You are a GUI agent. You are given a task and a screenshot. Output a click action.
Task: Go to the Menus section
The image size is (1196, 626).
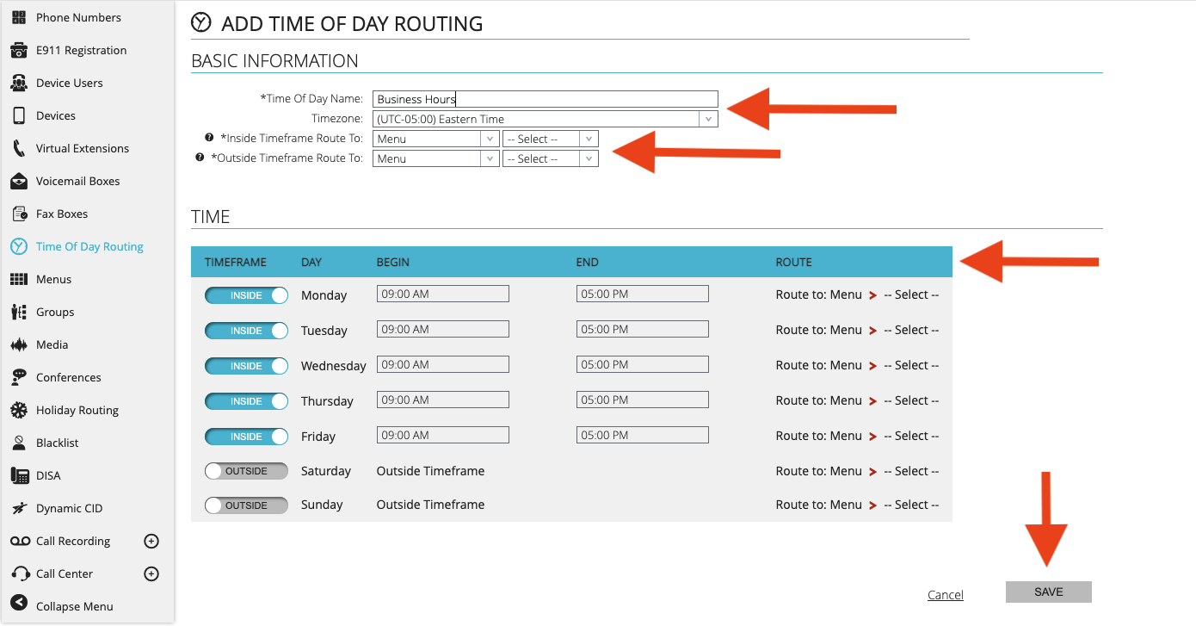click(x=53, y=278)
